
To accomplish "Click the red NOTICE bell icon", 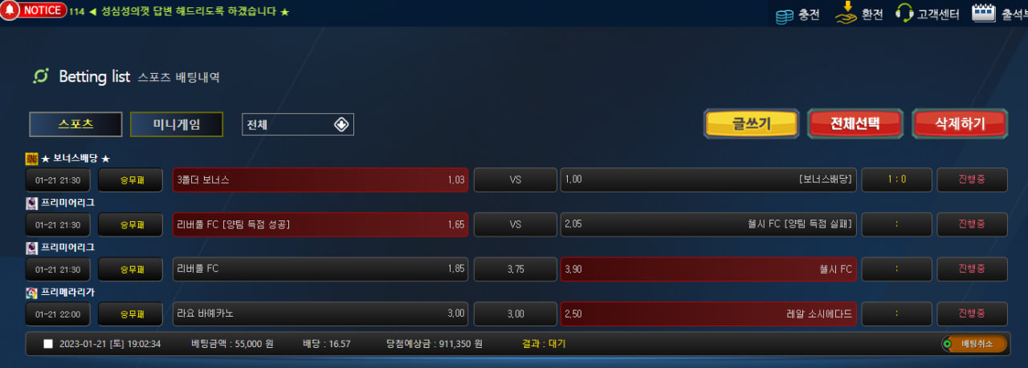I will 8,10.
